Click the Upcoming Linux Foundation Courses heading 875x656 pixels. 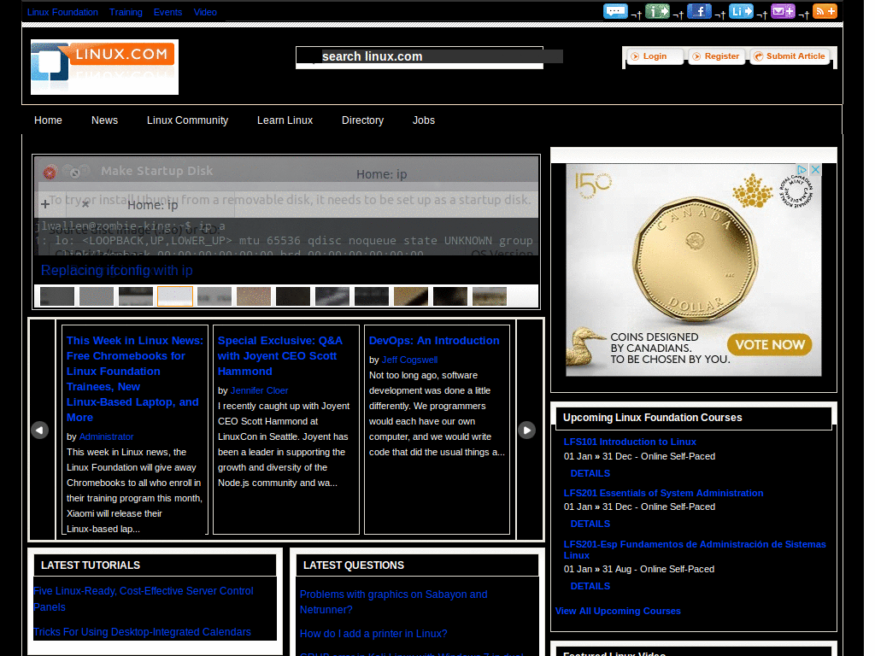tap(652, 418)
